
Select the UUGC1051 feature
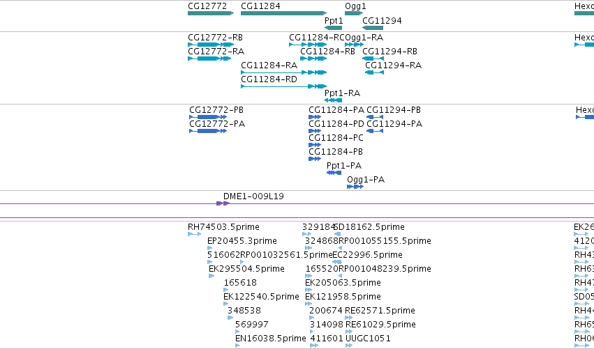349,346
